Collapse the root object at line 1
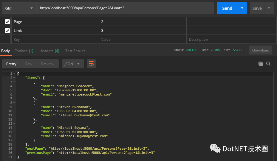This screenshot has height=161, width=277. coord(14,74)
